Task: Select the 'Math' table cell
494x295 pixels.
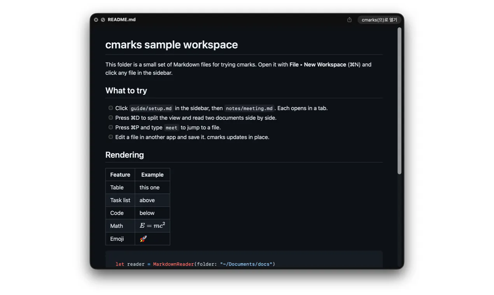Action: point(120,226)
